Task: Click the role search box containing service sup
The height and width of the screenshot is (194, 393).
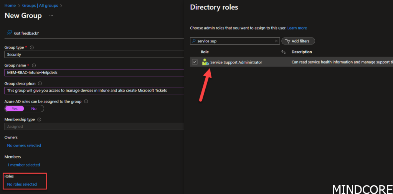Action: coord(235,41)
